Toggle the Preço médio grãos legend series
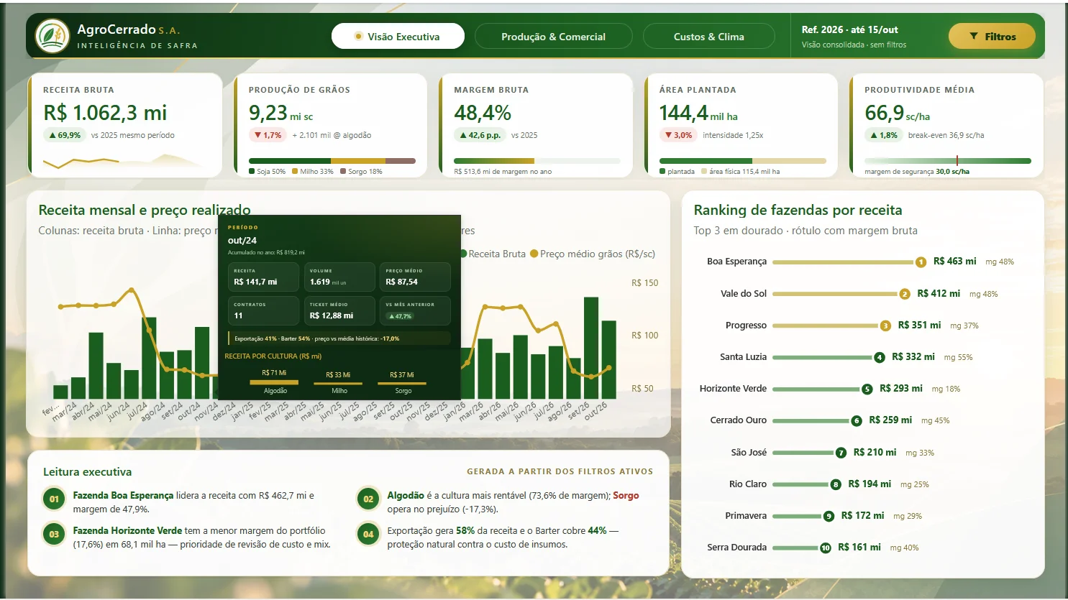The height and width of the screenshot is (600, 1068). pyautogui.click(x=593, y=254)
